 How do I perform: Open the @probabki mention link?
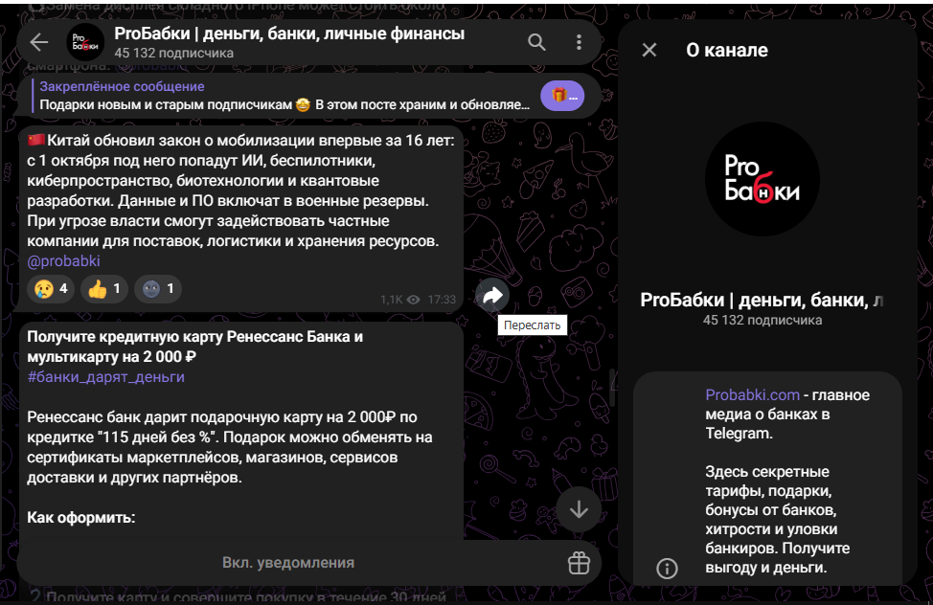click(x=63, y=261)
